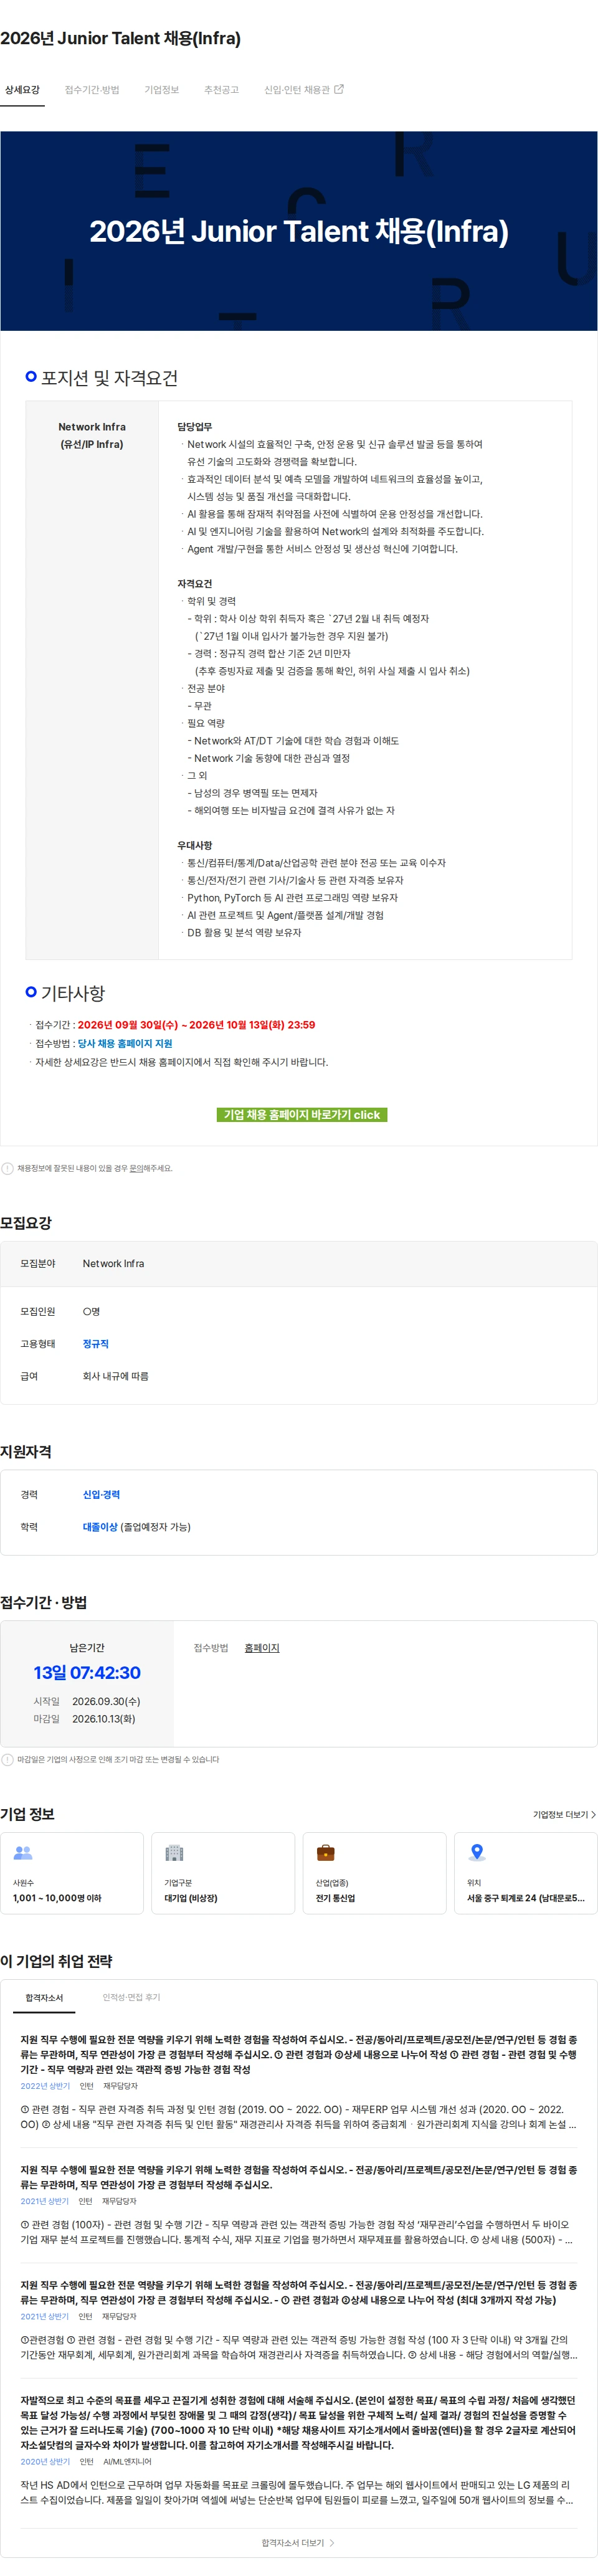Click the 산업(업종) briefcase icon
This screenshot has width=598, height=2576.
pyautogui.click(x=325, y=1853)
